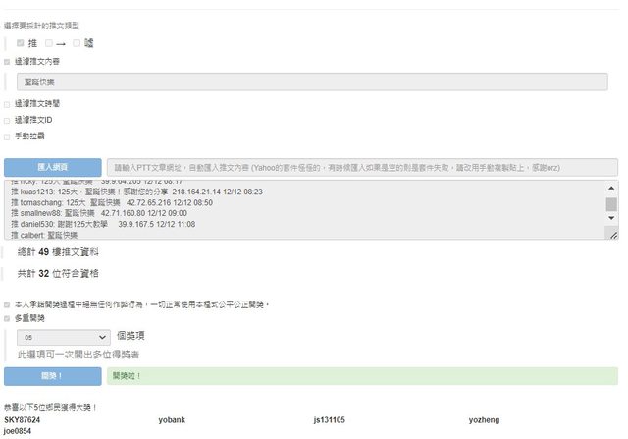This screenshot has height=439, width=628.
Task: Check the 噓 boo comment type checkbox
Action: tap(77, 43)
